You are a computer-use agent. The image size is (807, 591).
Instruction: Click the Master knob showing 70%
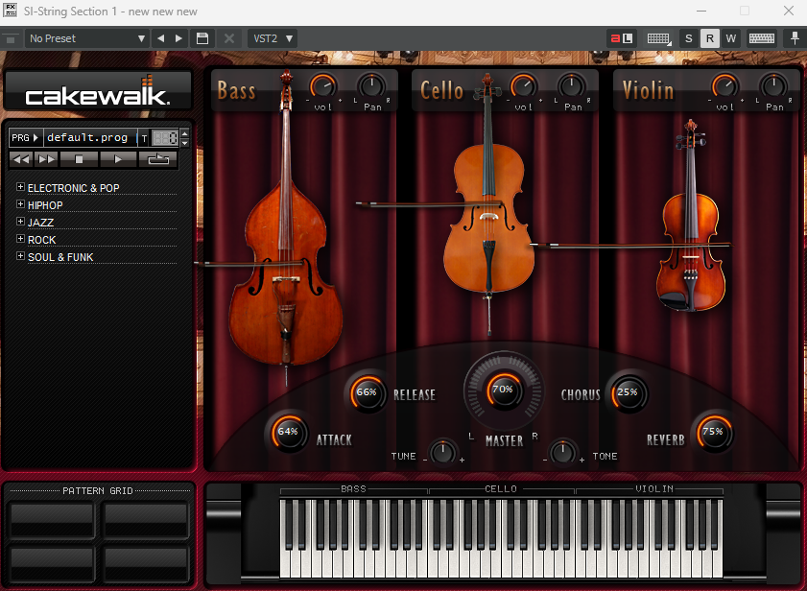(x=503, y=390)
